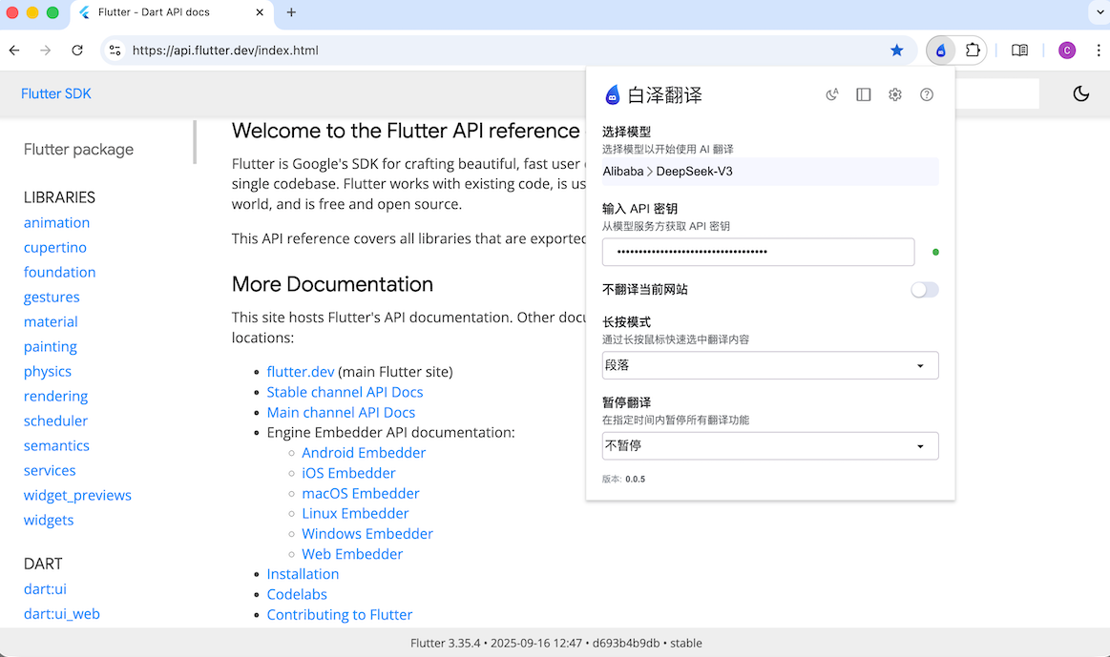The width and height of the screenshot is (1110, 657).
Task: Open the macOS Embedder link
Action: point(361,494)
